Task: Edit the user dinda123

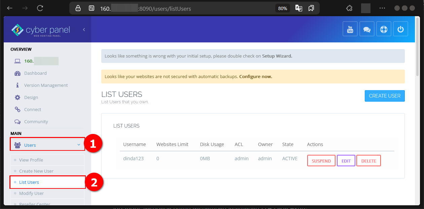Action: point(346,161)
